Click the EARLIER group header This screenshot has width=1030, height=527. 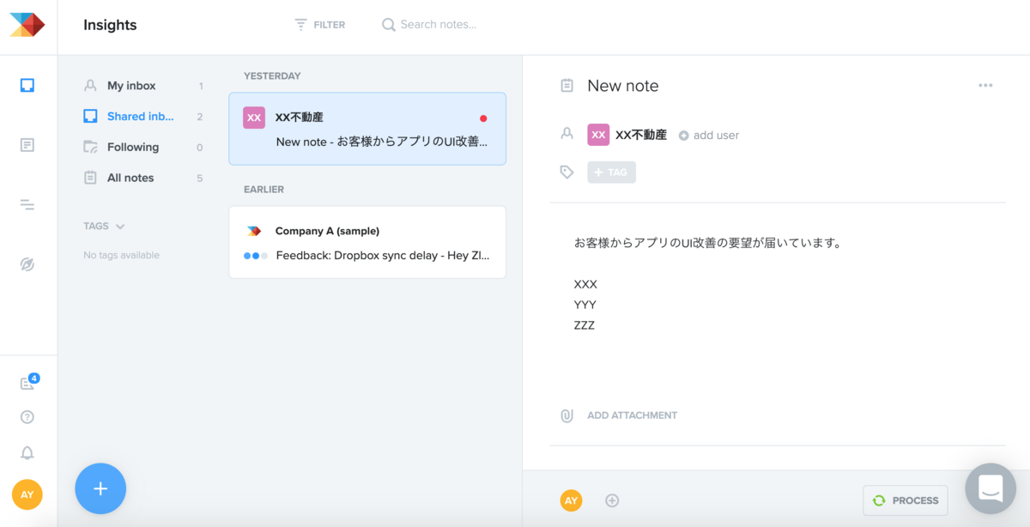tap(264, 190)
